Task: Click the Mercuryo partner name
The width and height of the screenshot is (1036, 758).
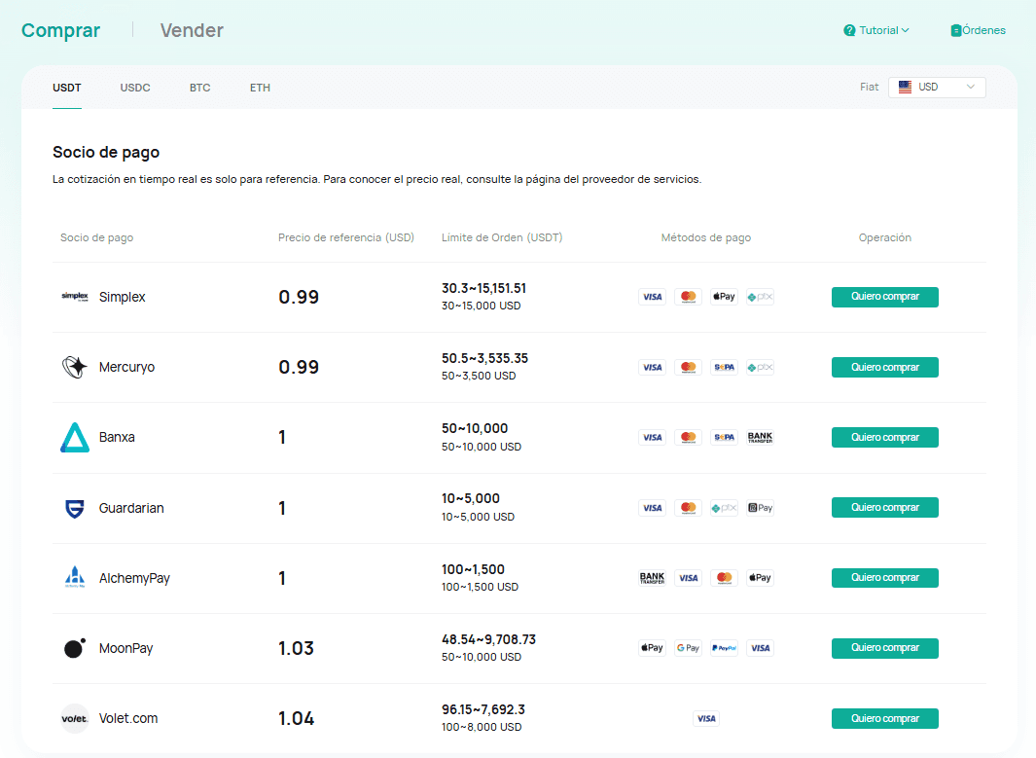Action: pos(126,367)
